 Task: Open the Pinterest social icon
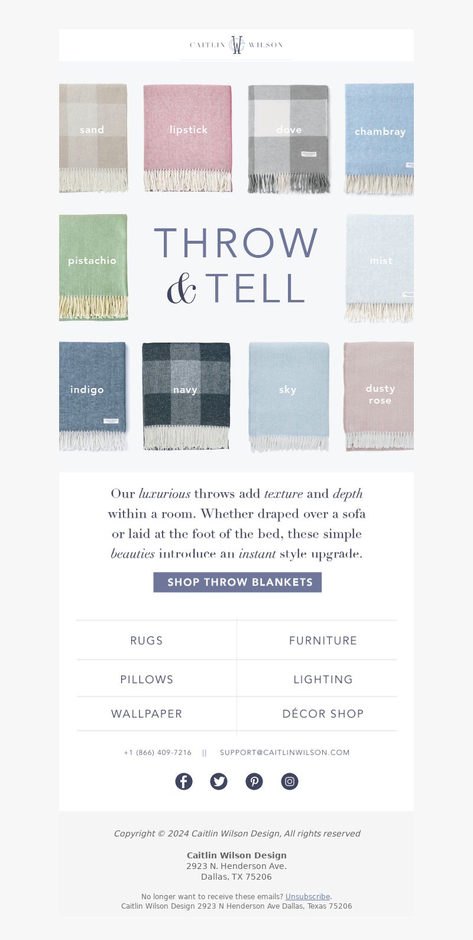[x=254, y=781]
